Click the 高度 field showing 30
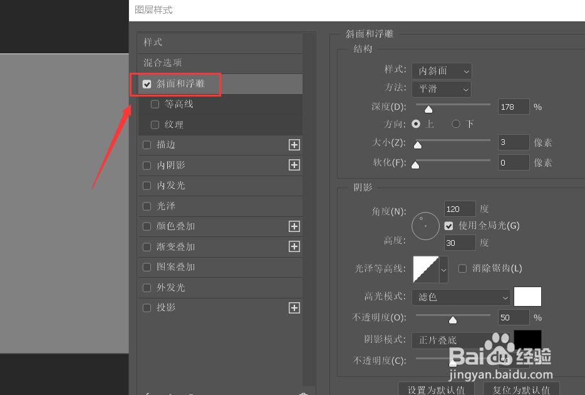The image size is (585, 395). pyautogui.click(x=460, y=243)
